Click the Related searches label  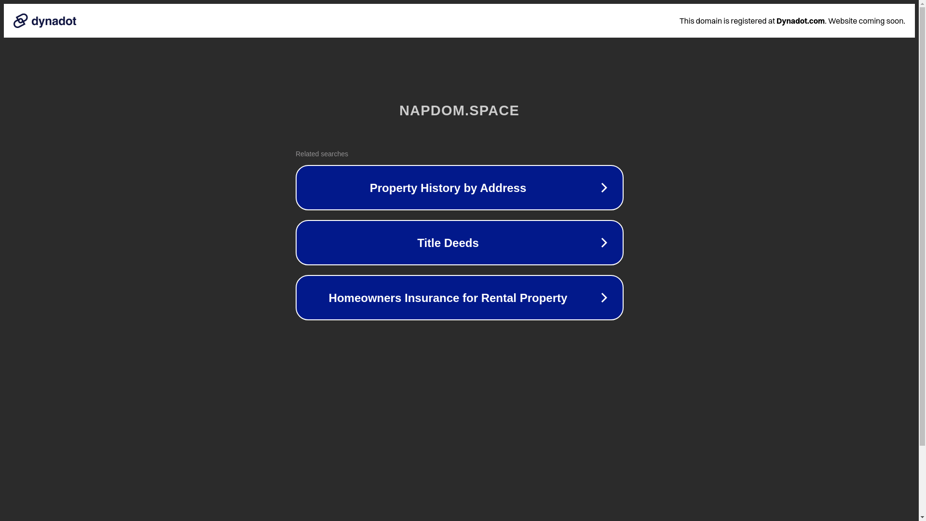click(x=322, y=154)
